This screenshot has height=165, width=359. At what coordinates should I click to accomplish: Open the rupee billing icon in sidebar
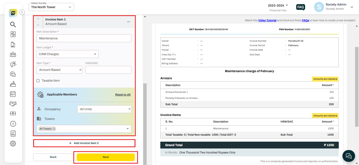point(13,124)
